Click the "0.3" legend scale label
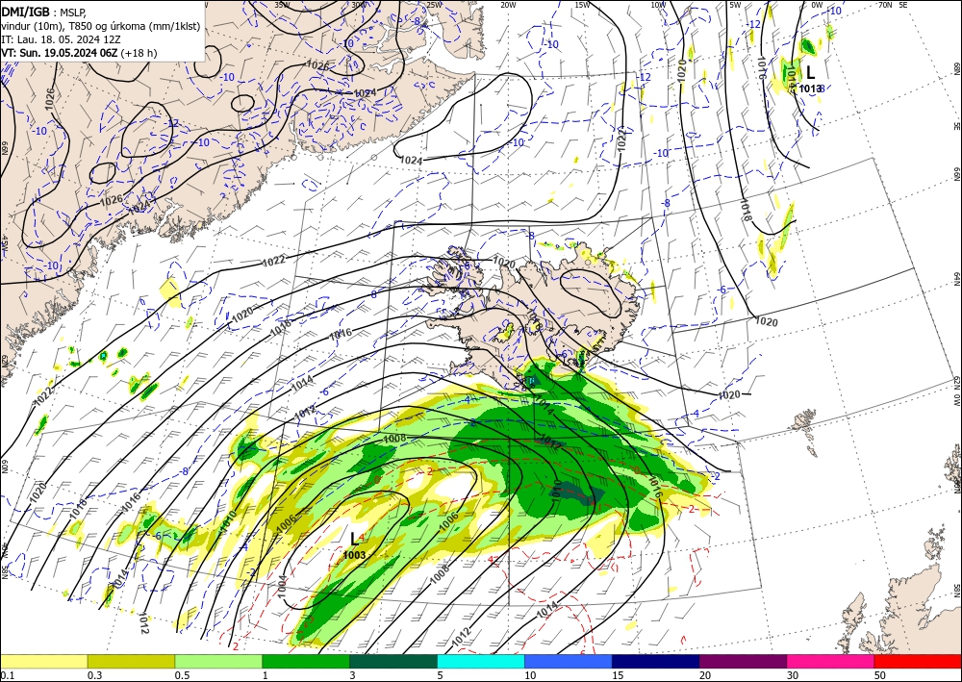Image resolution: width=962 pixels, height=682 pixels. click(94, 675)
